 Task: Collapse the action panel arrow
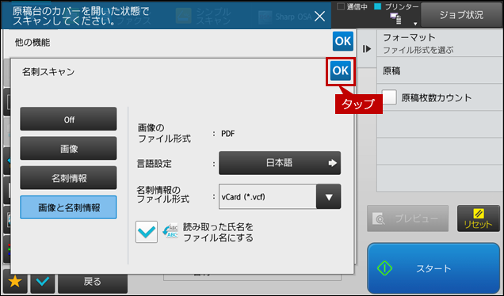(x=367, y=49)
